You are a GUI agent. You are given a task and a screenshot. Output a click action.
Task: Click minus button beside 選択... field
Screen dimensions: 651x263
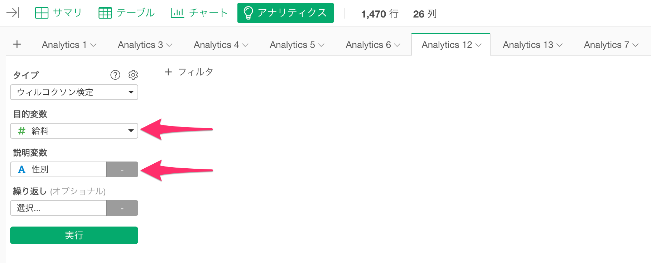coord(122,208)
